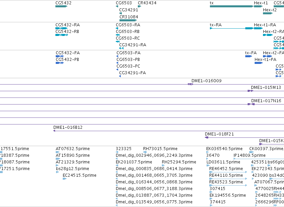This screenshot has height=207, width=284.
Task: Open transcript CG6503-RA
Action: [128, 25]
